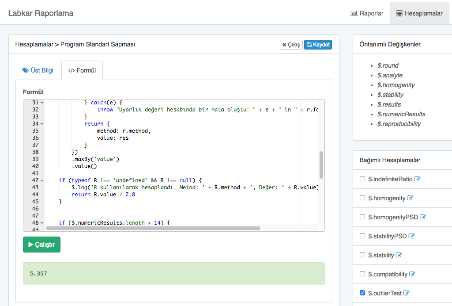The width and height of the screenshot is (452, 306).
Task: Open edit icon beside $.stability calculation
Action: coord(399,255)
